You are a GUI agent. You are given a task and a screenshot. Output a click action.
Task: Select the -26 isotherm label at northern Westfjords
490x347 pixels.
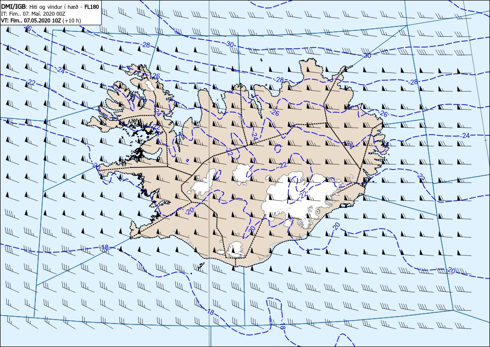click(155, 76)
